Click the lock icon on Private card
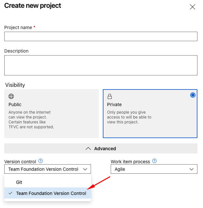This screenshot has height=208, width=203. coord(110,96)
